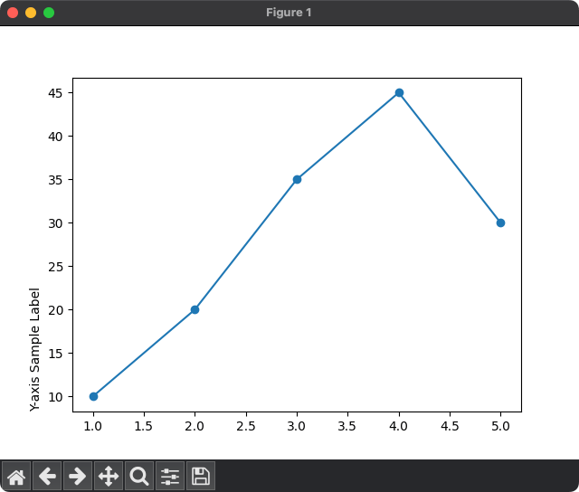Viewport: 579px width, 492px height.
Task: Click the x-axis tick label 4.0
Action: 399,426
